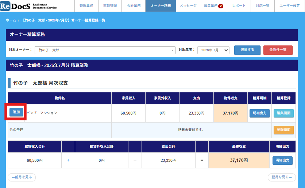Click the 最終収支 total value 37,170円
The image size is (305, 188).
239,160
